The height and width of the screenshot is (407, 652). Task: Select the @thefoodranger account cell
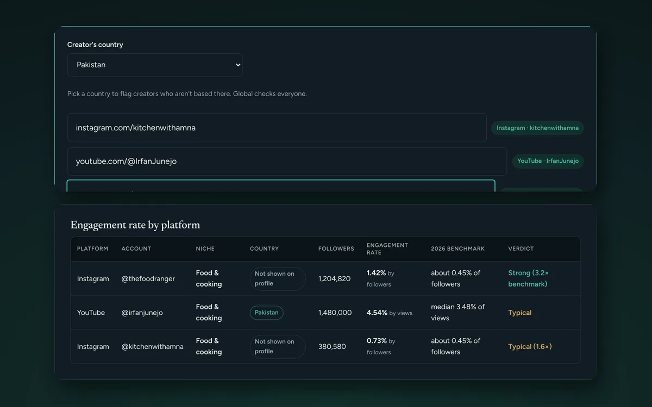coord(148,279)
